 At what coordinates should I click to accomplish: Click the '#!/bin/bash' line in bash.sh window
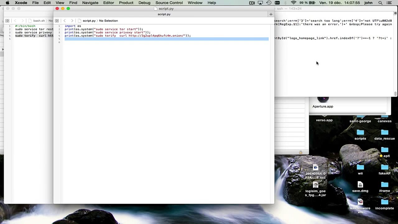25,26
